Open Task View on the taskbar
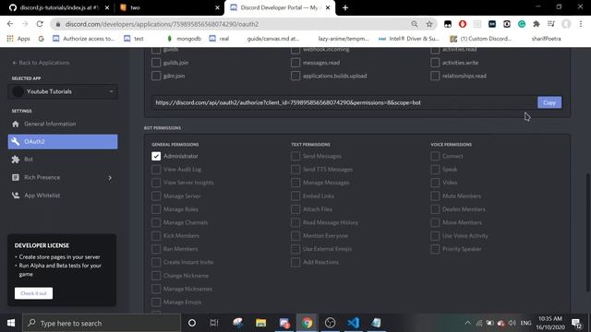Image resolution: width=591 pixels, height=332 pixels. tap(214, 323)
